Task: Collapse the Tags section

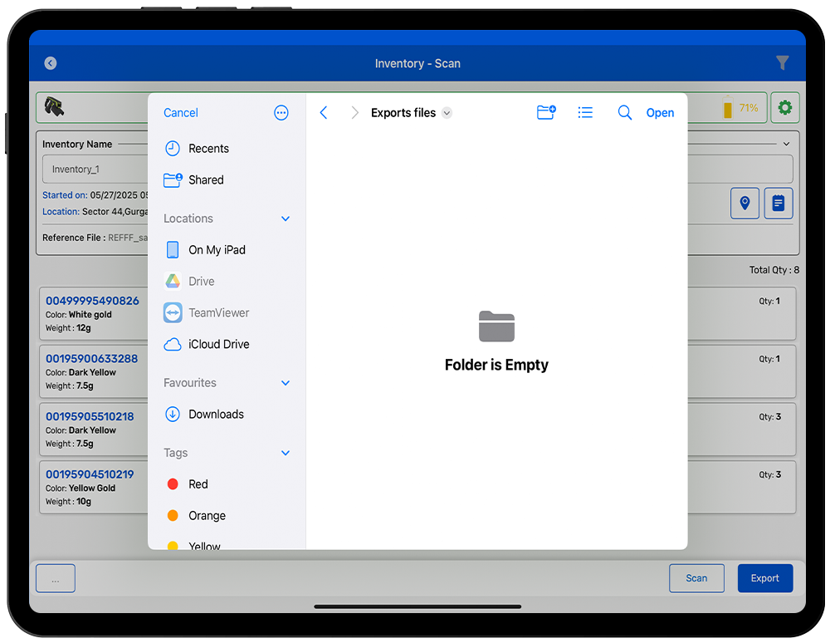Action: point(286,453)
